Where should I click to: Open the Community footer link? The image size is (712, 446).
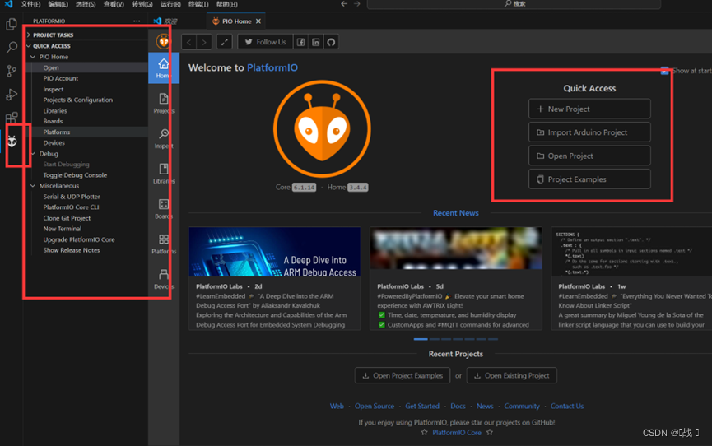click(x=522, y=406)
